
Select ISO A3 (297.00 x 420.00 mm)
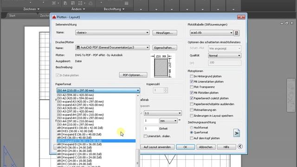pos(96,111)
